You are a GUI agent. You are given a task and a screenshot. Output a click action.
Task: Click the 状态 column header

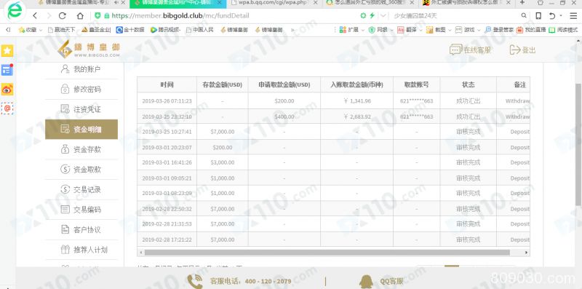[x=468, y=84]
